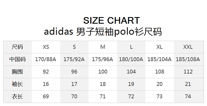Click the SIZE CHART heading
207x106 pixels.
(x=112, y=21)
